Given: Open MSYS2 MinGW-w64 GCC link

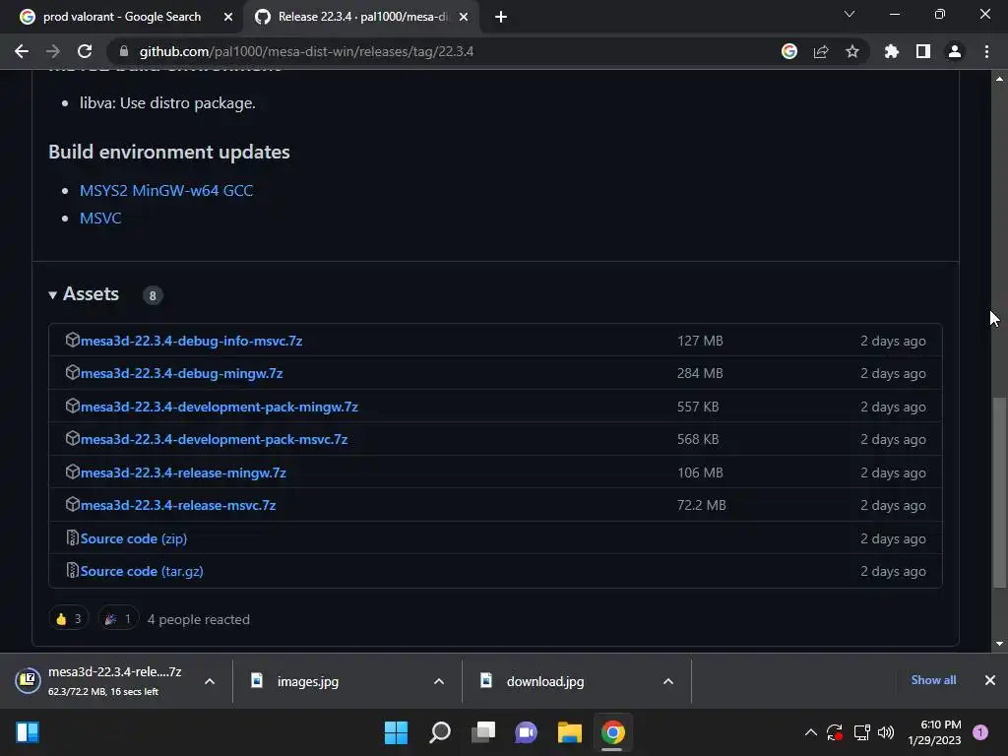Looking at the screenshot, I should click(x=166, y=190).
